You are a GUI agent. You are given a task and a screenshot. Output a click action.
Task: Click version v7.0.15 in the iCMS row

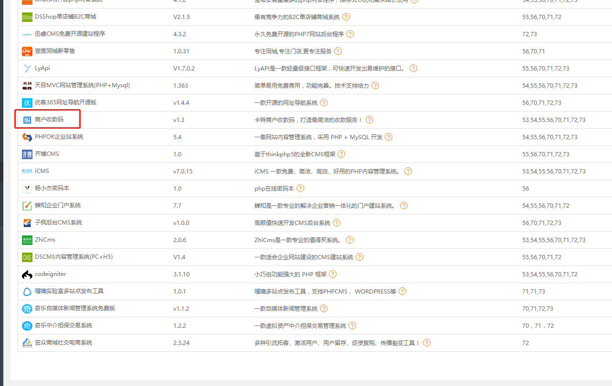pos(183,171)
